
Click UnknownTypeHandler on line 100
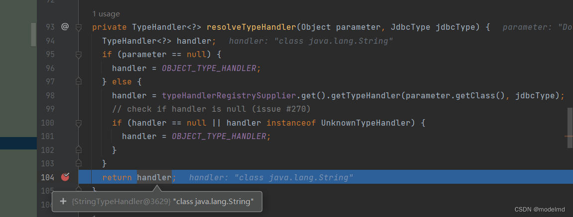pyautogui.click(x=365, y=123)
